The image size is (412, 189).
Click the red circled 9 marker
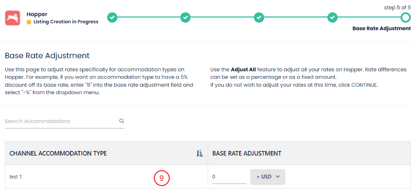pos(162,178)
